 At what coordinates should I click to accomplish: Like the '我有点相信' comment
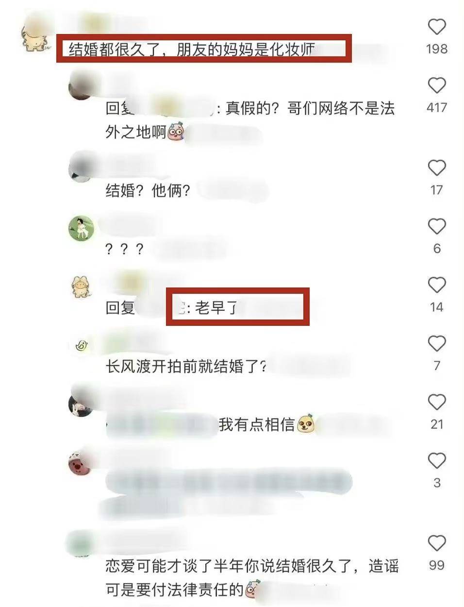click(x=436, y=402)
